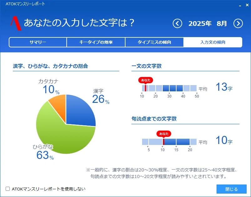Click the red ATOK logo

coord(16,23)
